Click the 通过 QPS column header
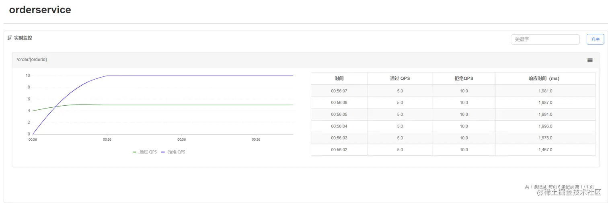Viewport: 608px width, 203px height. click(400, 78)
